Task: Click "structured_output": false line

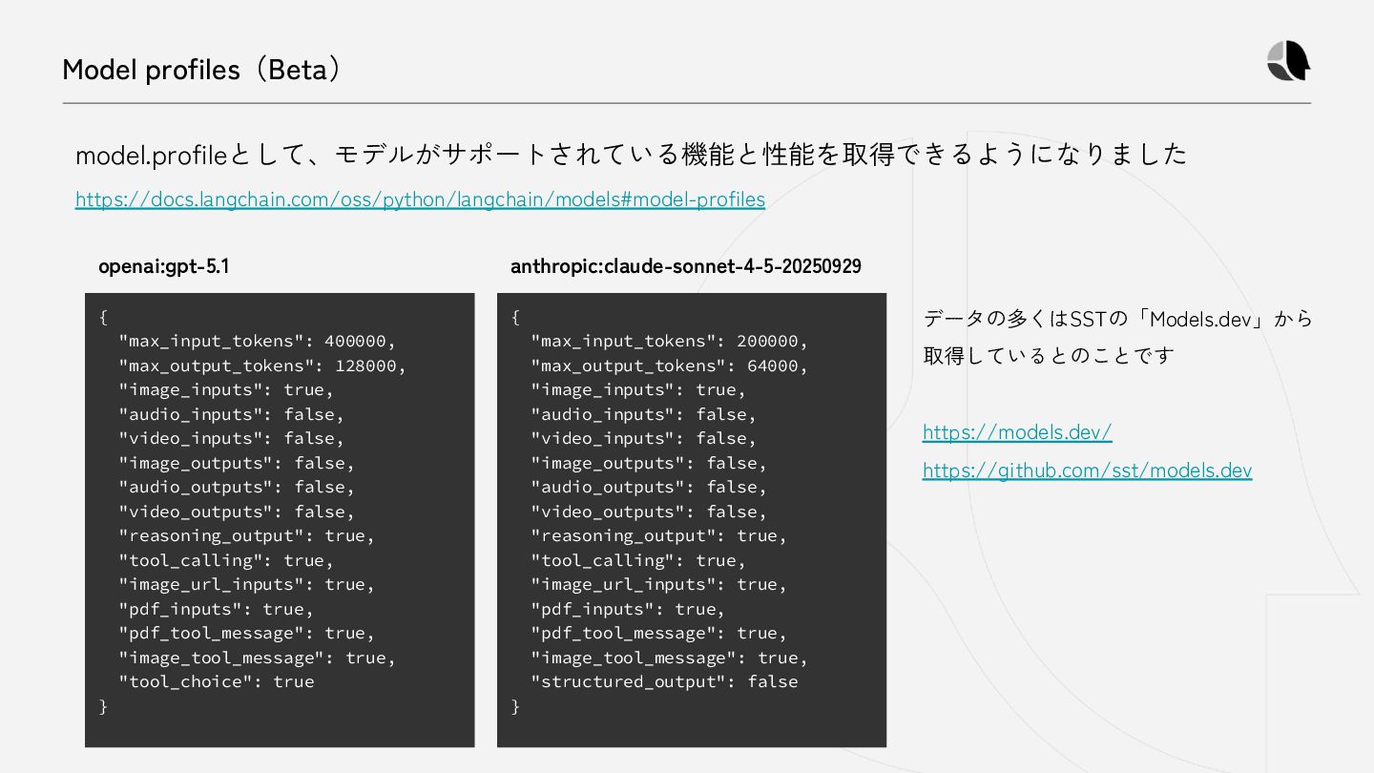Action: [x=664, y=681]
